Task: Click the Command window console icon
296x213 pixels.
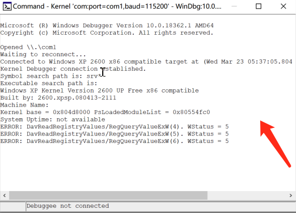Action: tap(7, 6)
